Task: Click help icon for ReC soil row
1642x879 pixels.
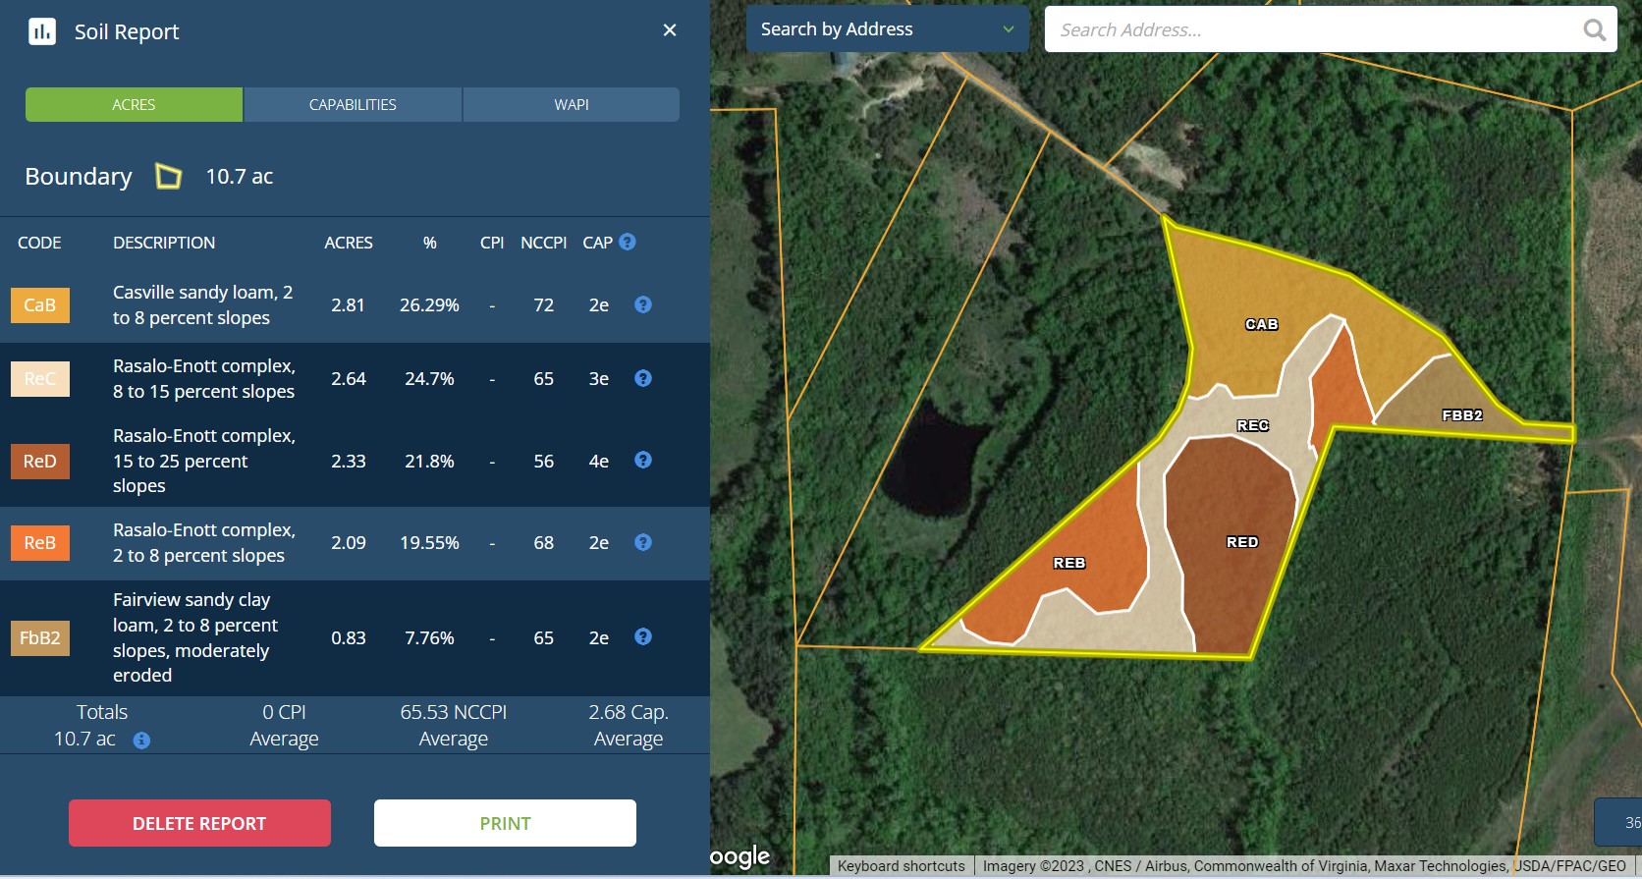Action: coord(643,378)
